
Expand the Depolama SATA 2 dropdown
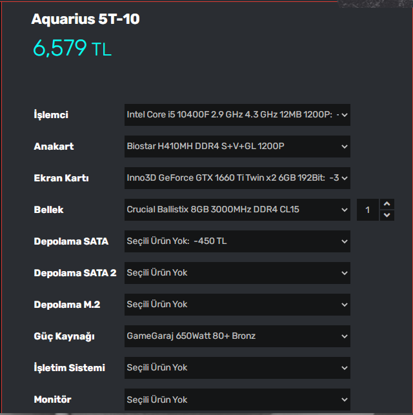click(237, 273)
